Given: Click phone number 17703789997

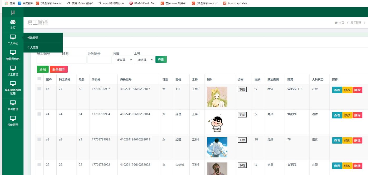Looking at the screenshot, I should coord(101,89).
